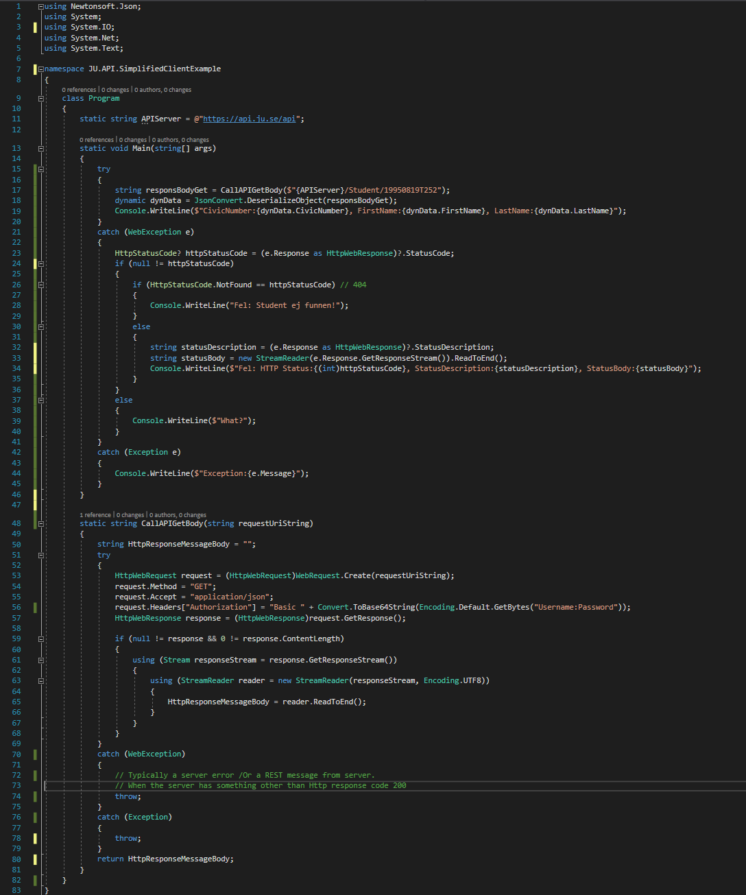Image resolution: width=746 pixels, height=895 pixels.
Task: Click the "Exception:{e.Message}" string
Action: (249, 473)
